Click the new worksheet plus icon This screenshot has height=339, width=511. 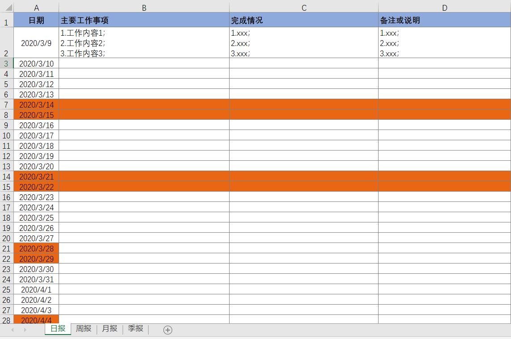click(x=168, y=330)
